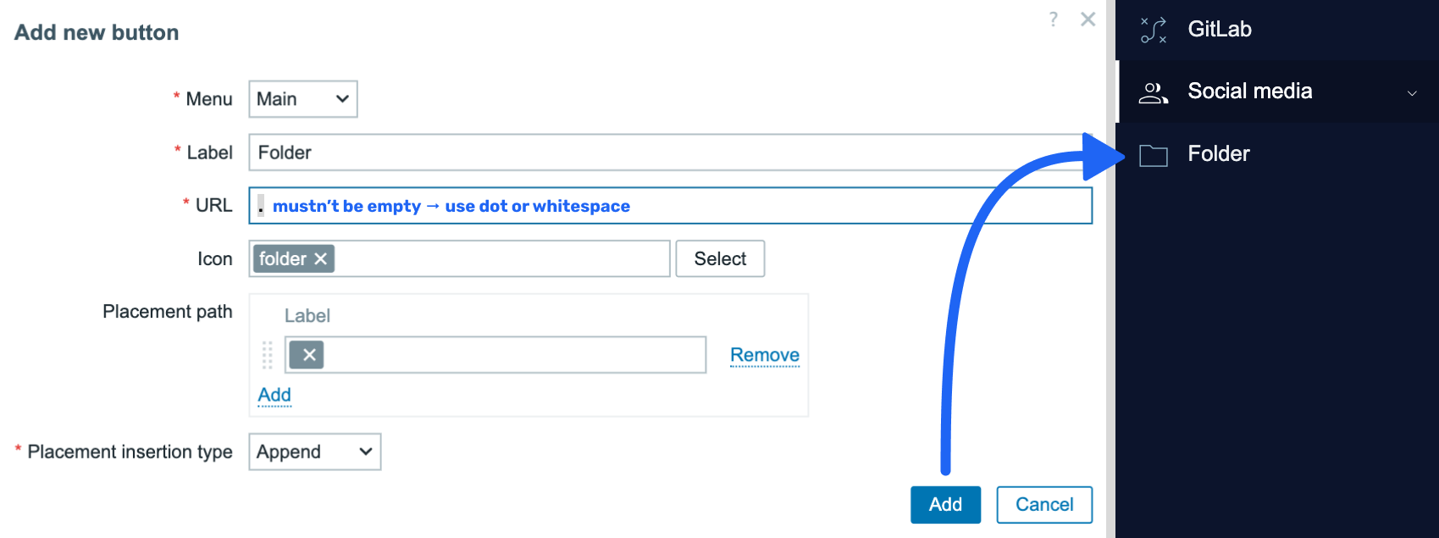Select the Social media menu entry
Viewport: 1439px width, 538px height.
(x=1249, y=92)
